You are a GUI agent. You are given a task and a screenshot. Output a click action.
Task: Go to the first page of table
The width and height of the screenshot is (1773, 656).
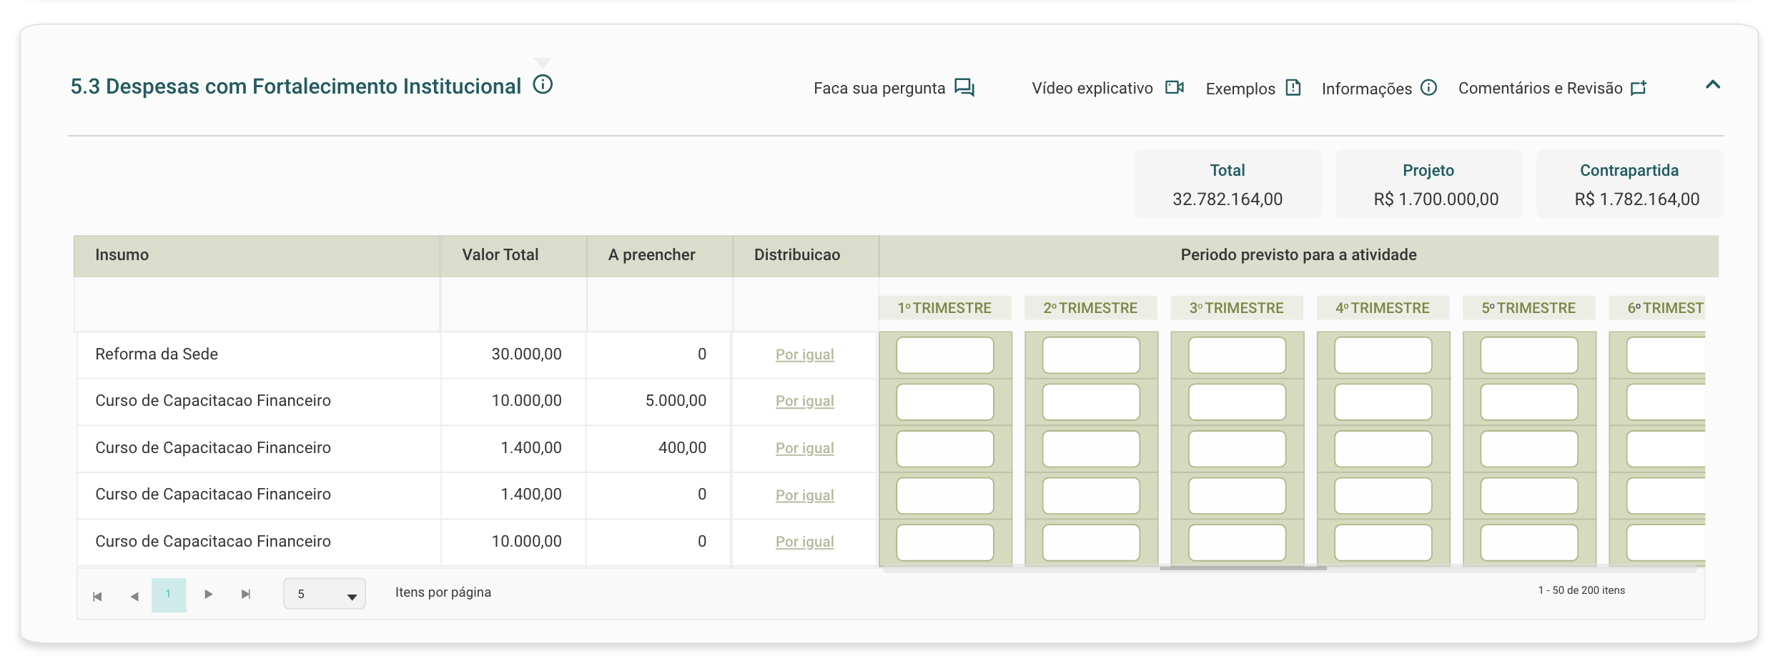[x=97, y=595]
